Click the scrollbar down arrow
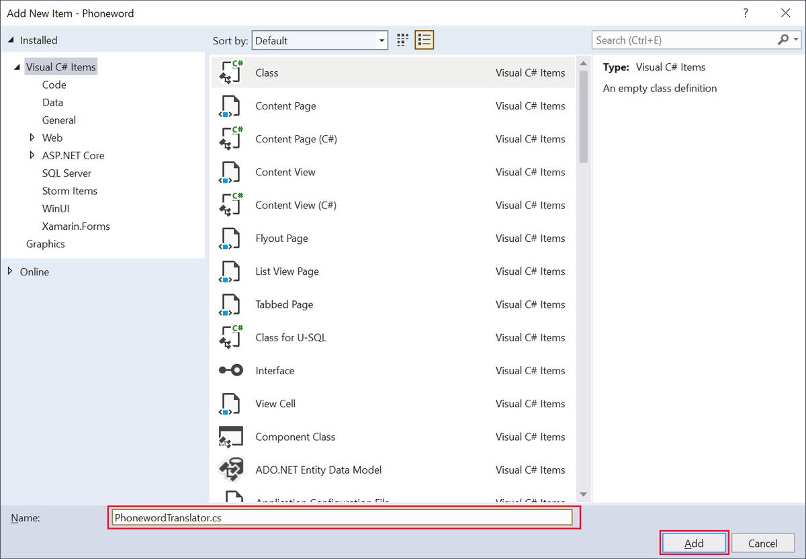The image size is (806, 559). [x=583, y=494]
